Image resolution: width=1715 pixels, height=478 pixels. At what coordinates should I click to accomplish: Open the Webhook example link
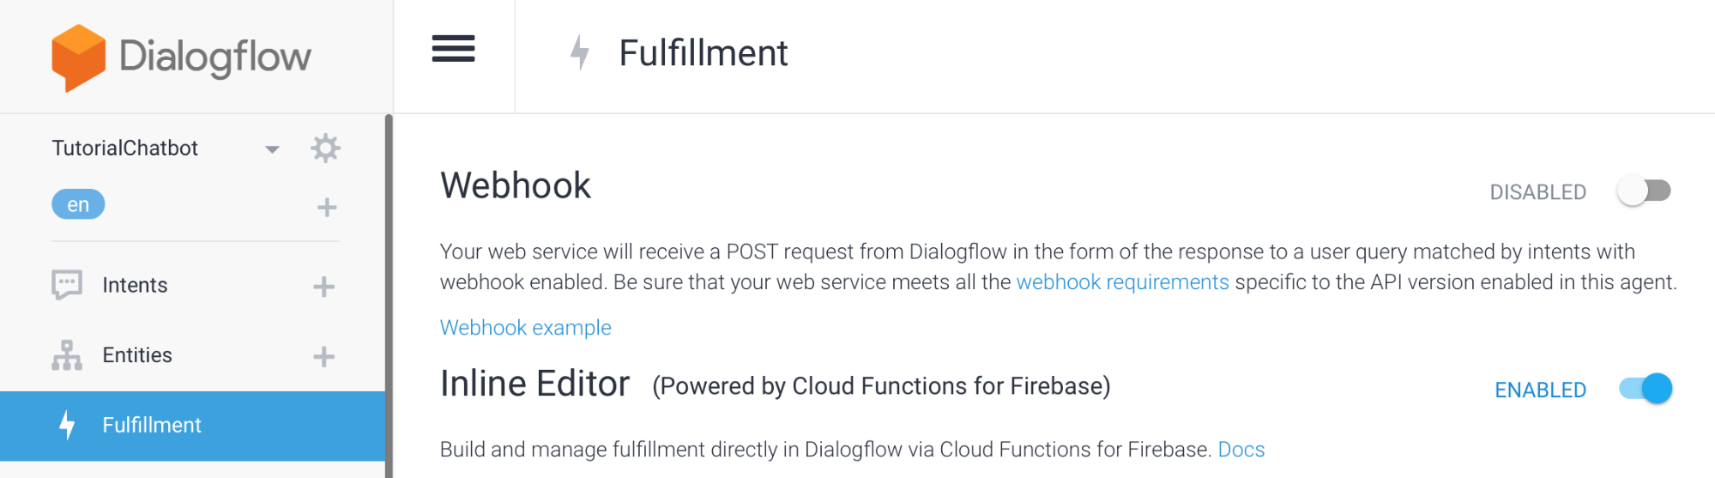pyautogui.click(x=525, y=328)
